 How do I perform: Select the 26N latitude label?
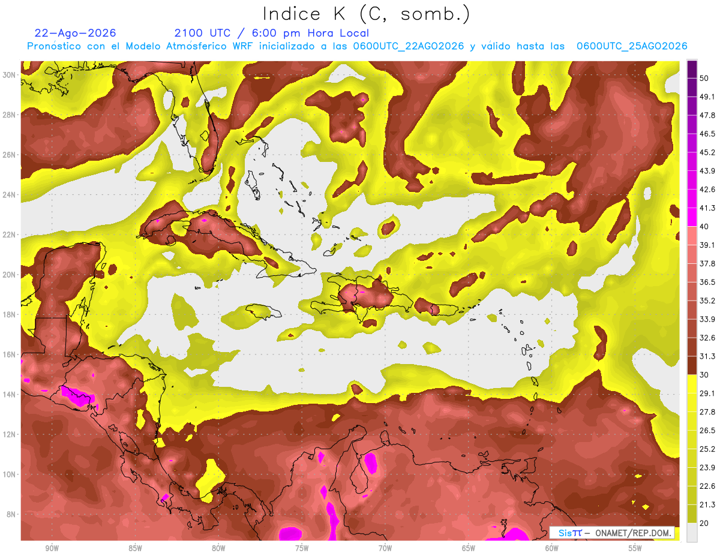pyautogui.click(x=9, y=155)
